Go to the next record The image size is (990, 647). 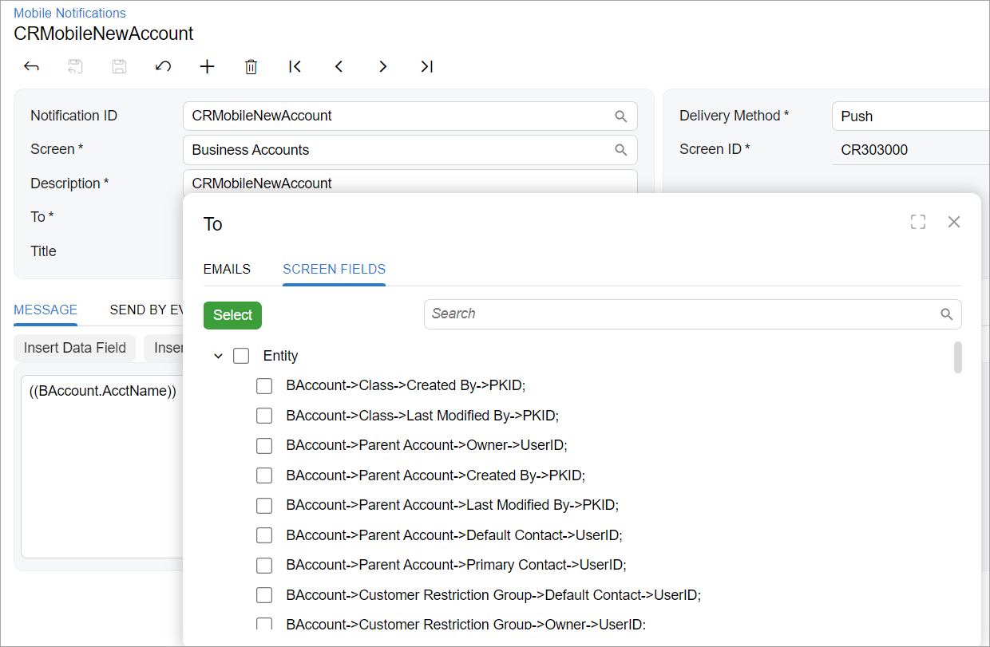382,67
